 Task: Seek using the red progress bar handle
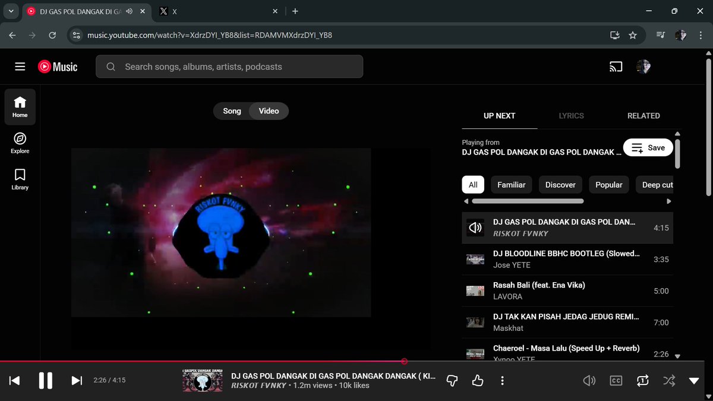pyautogui.click(x=405, y=361)
